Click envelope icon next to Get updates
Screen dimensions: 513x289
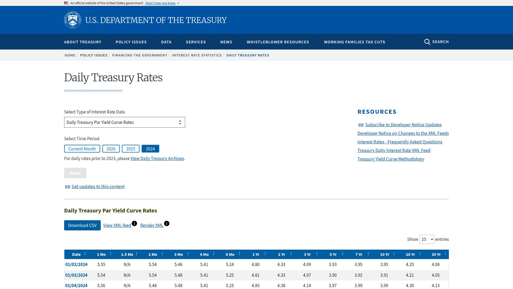pyautogui.click(x=67, y=187)
